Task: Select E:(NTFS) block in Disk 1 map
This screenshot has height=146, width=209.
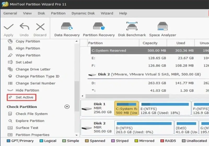Action: [165, 108]
